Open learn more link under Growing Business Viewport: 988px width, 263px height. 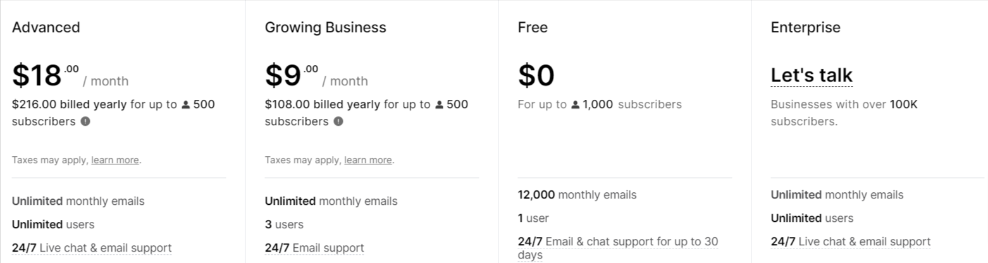click(x=368, y=160)
